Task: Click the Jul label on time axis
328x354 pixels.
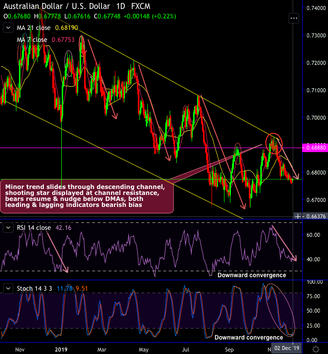Action: tap(186, 350)
